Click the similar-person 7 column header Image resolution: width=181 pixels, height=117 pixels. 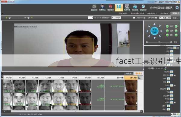point(8,78)
